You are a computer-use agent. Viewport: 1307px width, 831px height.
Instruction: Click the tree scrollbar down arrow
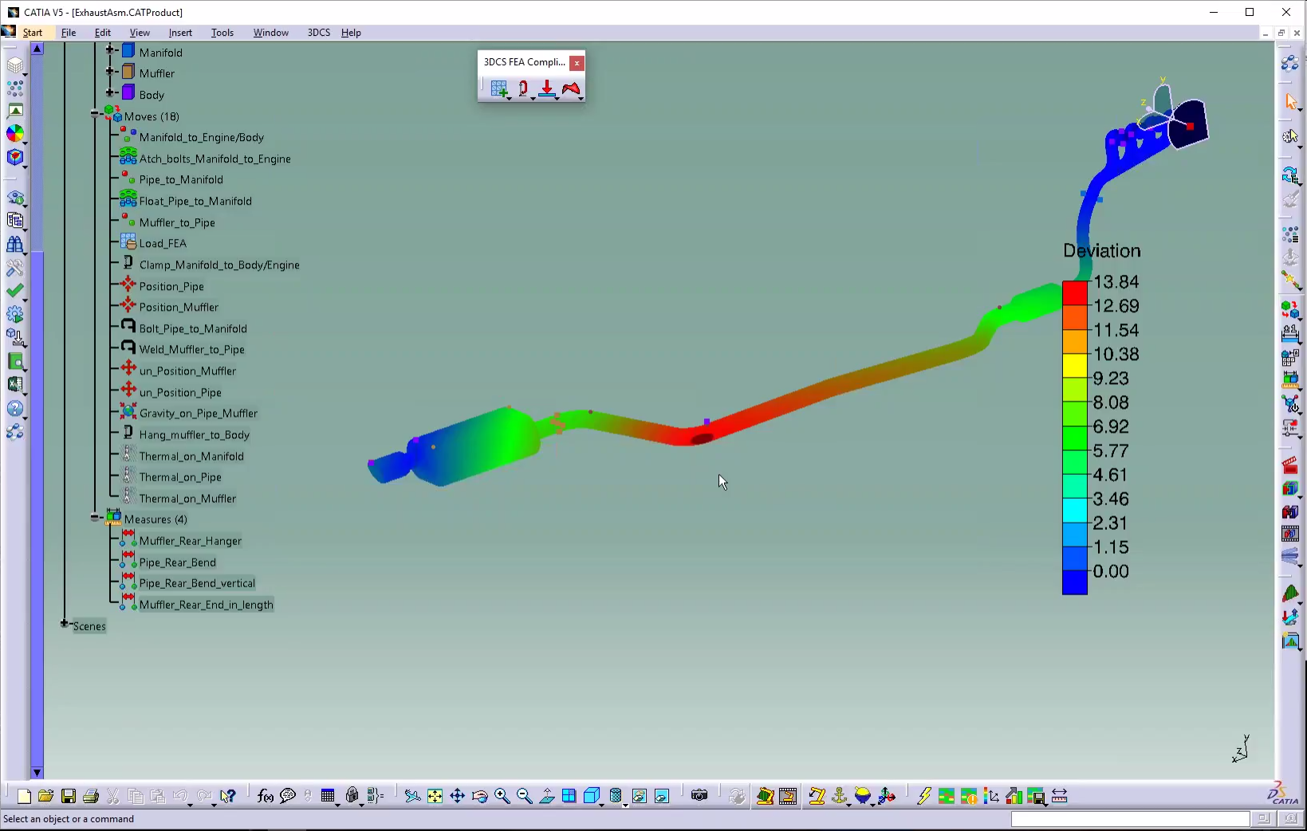[37, 773]
